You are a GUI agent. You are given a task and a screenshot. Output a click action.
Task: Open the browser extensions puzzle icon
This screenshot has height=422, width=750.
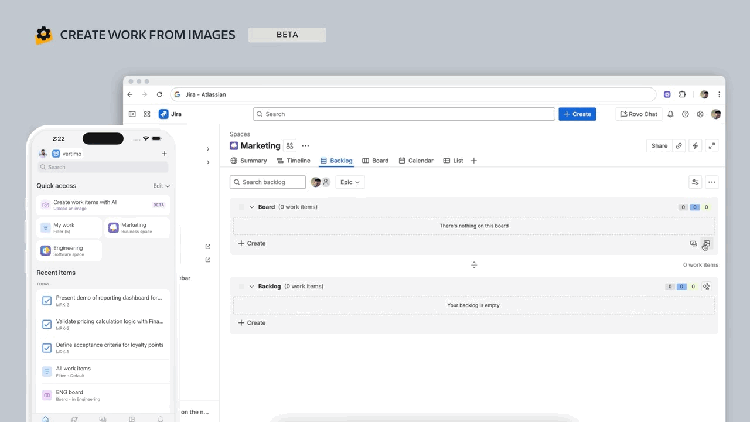coord(682,94)
